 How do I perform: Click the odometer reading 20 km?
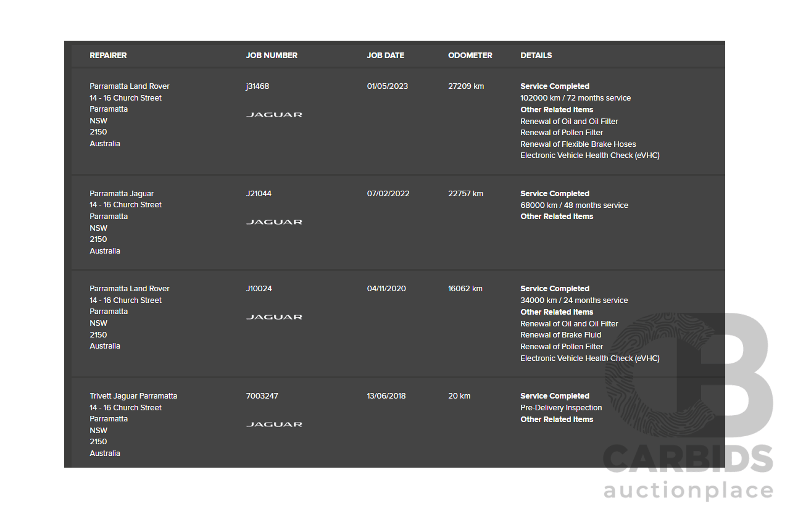(459, 396)
